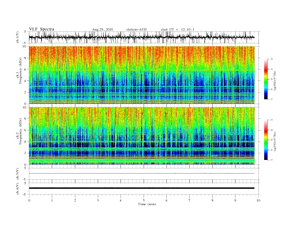Click the ch.2 frequency tick label '2'
Screen dimensions: 291x225
pyautogui.click(x=26, y=153)
